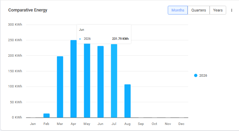
Task: Click the 2026 legend label
Action: [x=203, y=76]
